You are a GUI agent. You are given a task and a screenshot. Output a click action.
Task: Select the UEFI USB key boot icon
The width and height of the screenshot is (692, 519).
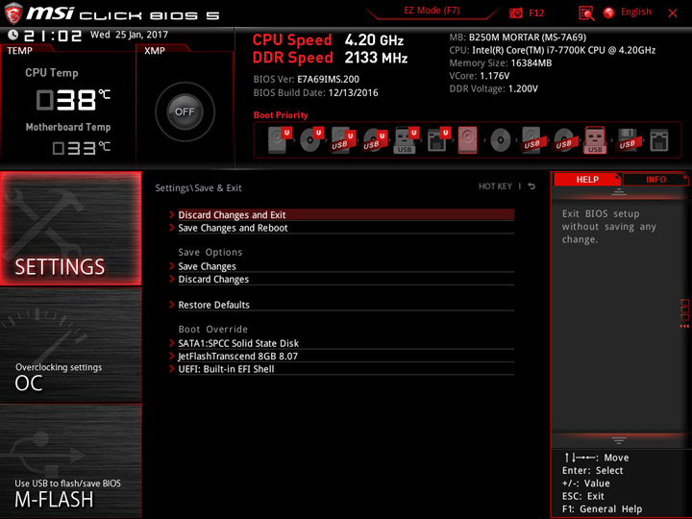[407, 140]
